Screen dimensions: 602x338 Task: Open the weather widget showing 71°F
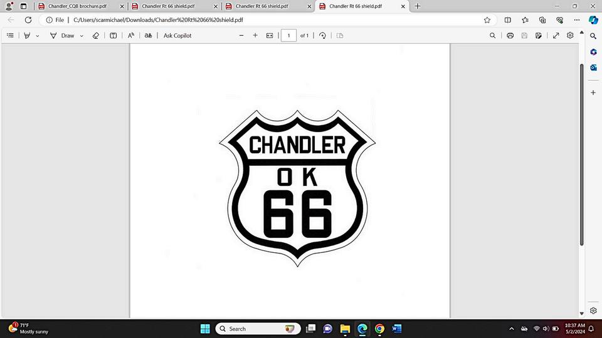29,329
